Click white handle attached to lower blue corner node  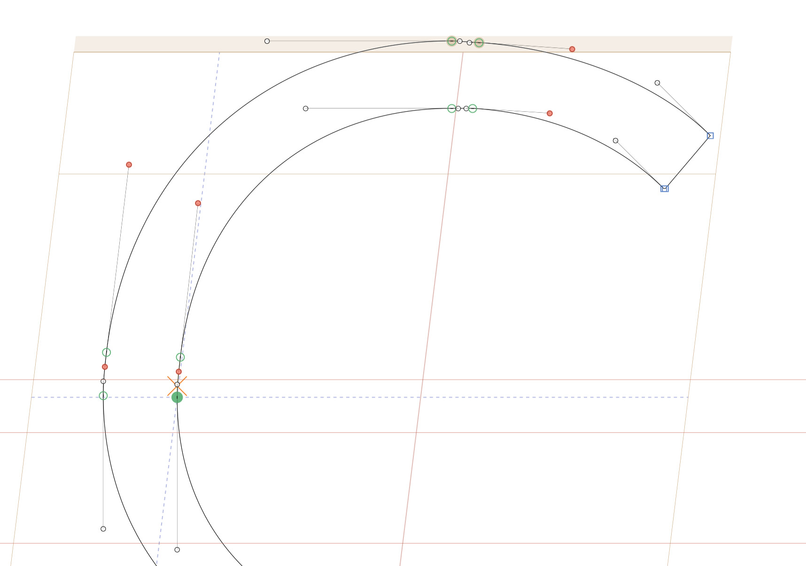pyautogui.click(x=615, y=141)
